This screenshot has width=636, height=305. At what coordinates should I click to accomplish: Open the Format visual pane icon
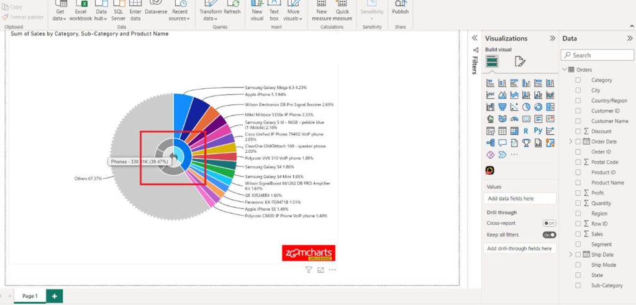coord(520,61)
